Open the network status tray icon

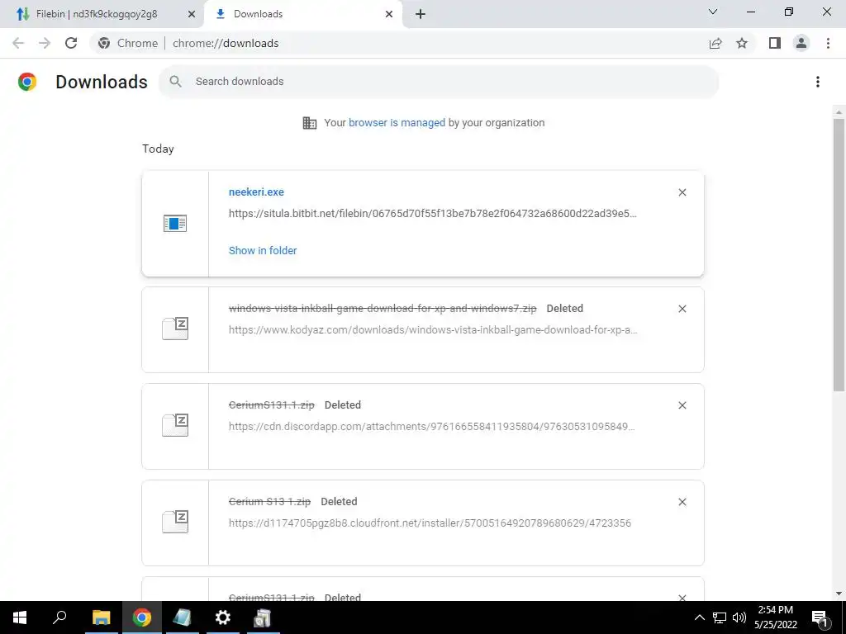720,617
